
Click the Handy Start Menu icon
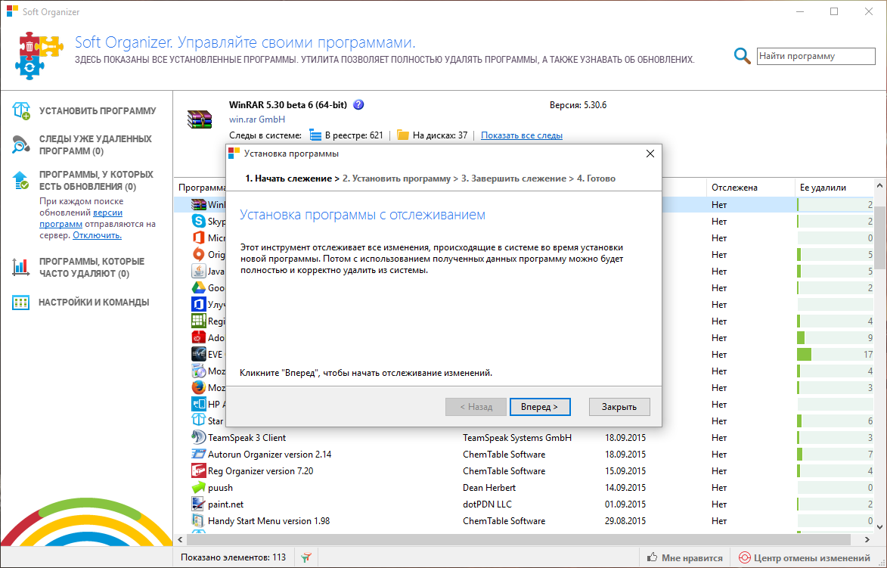pos(199,520)
